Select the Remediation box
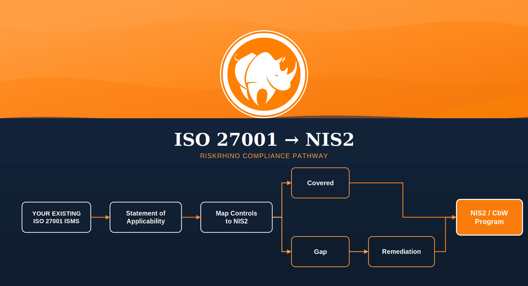This screenshot has width=528, height=286. [402, 252]
